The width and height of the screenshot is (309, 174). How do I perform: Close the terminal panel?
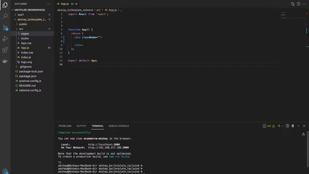304,126
